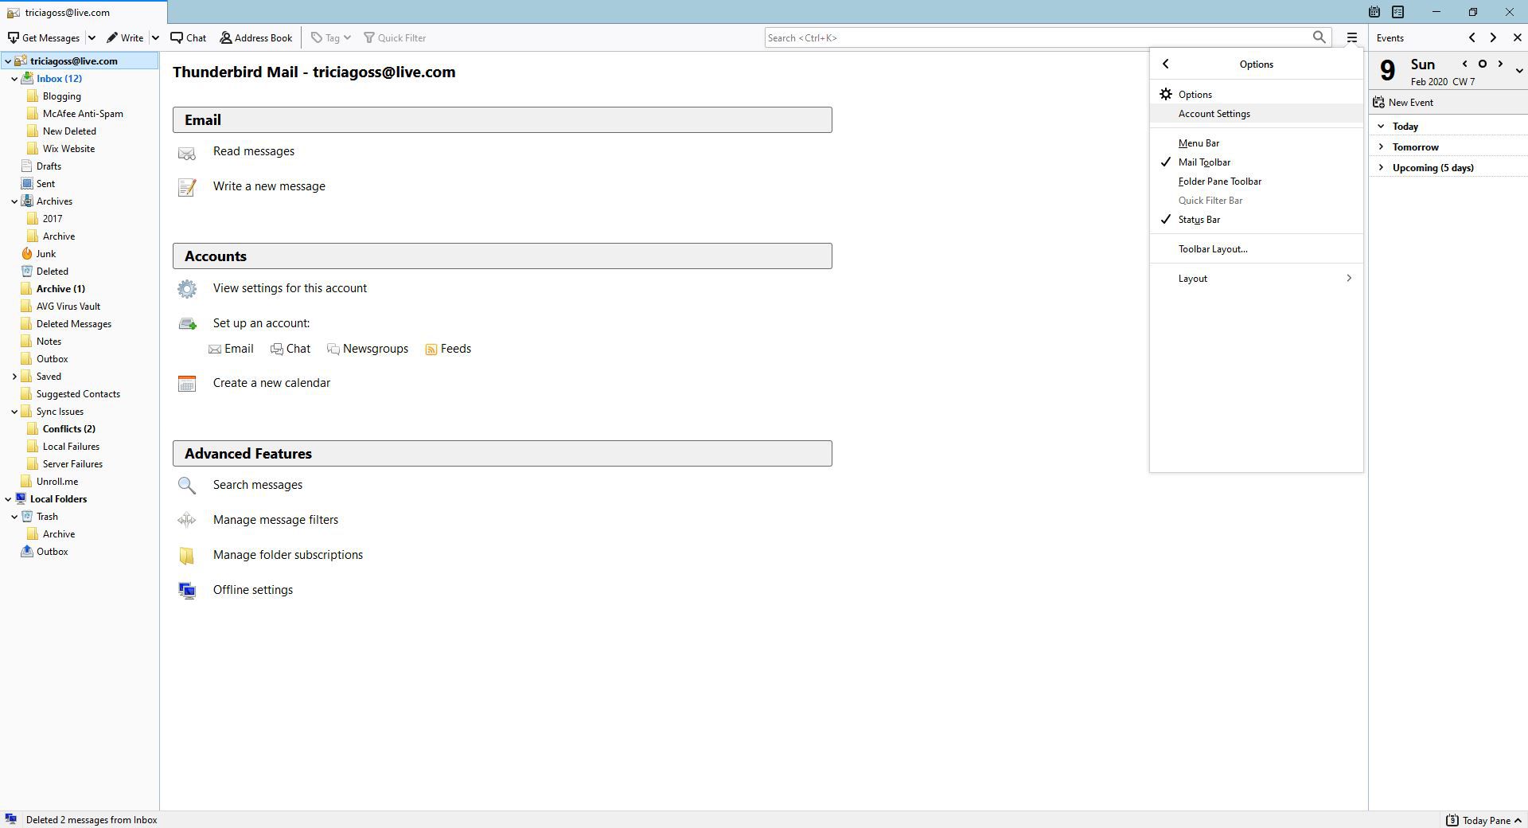Set up a Newsgroups account
The width and height of the screenshot is (1528, 828).
[368, 349]
